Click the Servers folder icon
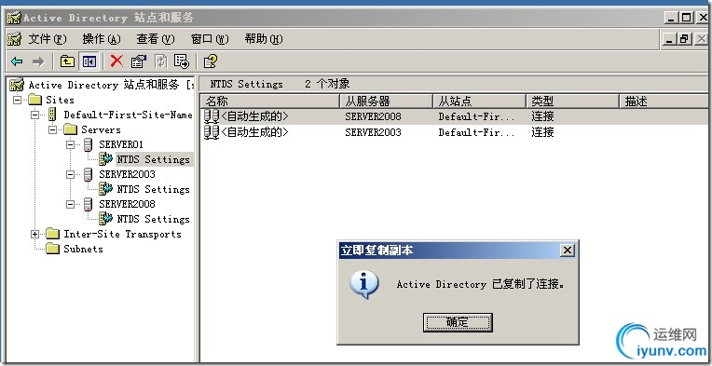The image size is (712, 366). pyautogui.click(x=71, y=129)
